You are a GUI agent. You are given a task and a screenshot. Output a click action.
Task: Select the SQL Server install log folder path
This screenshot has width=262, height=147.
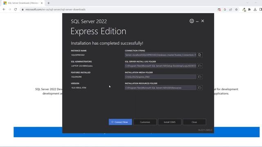(160, 66)
